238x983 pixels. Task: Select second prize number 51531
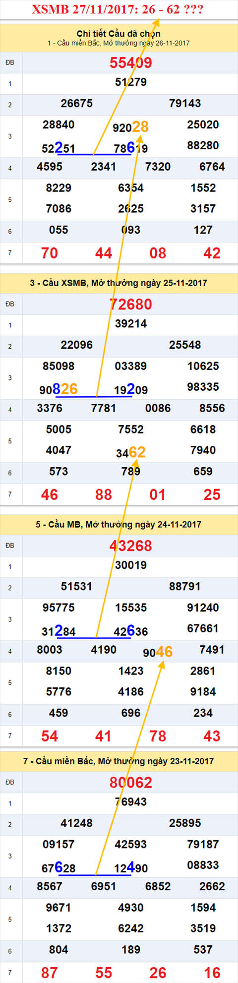77,587
